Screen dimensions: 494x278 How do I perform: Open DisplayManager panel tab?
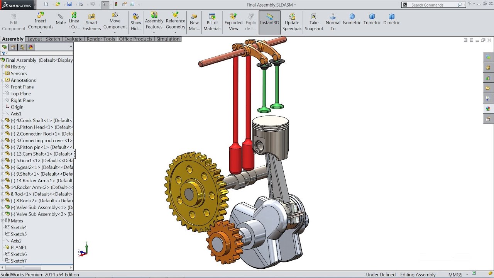coord(31,47)
